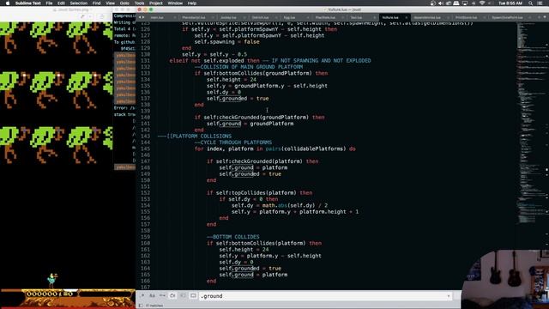
Task: Open the Goto menu
Action: [124, 3]
